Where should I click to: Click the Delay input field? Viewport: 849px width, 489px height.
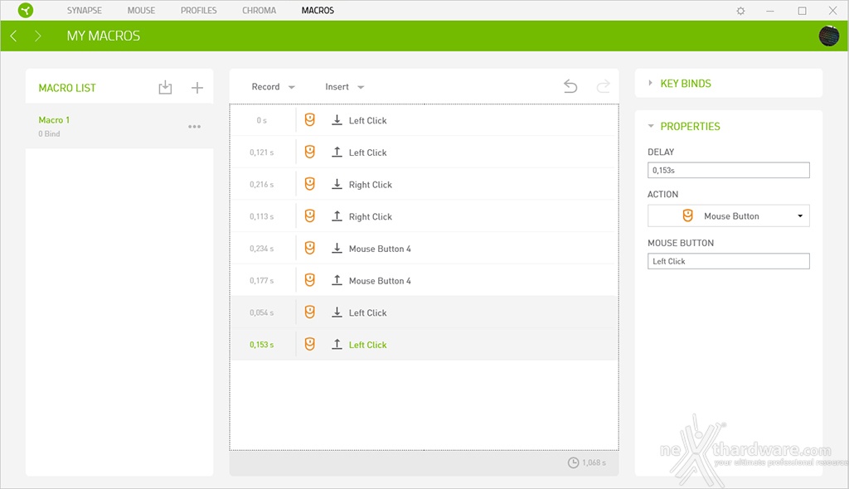pos(729,170)
